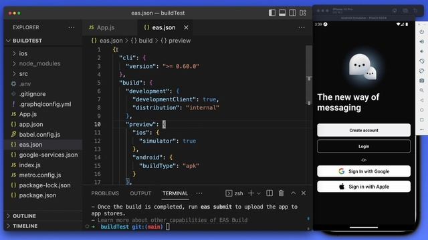Open editor more actions ellipsis
428x240 pixels.
(x=302, y=27)
